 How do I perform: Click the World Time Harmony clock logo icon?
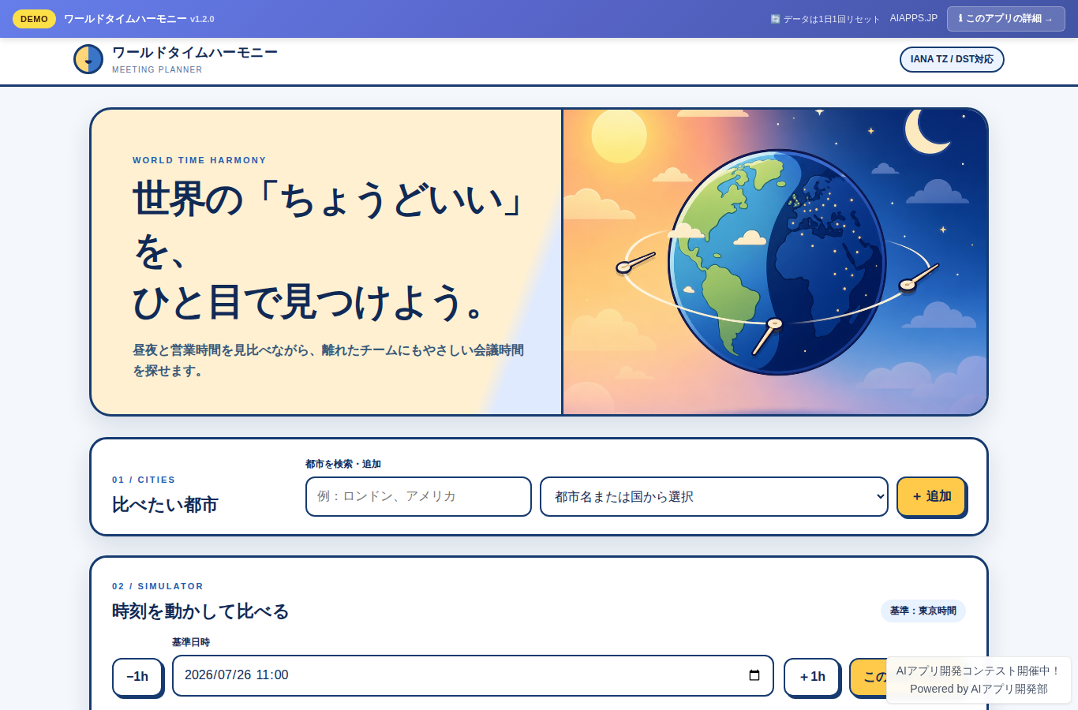88,59
